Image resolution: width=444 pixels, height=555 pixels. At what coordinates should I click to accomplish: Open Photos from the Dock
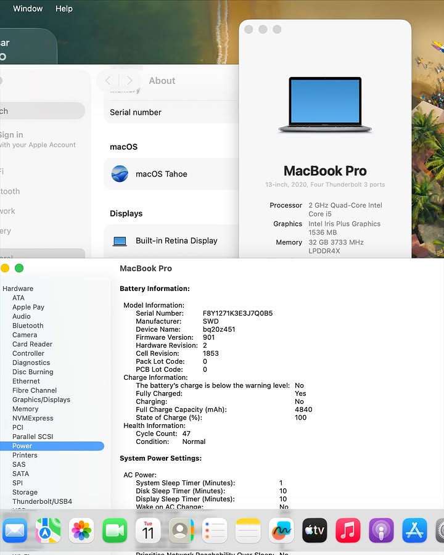(x=81, y=530)
